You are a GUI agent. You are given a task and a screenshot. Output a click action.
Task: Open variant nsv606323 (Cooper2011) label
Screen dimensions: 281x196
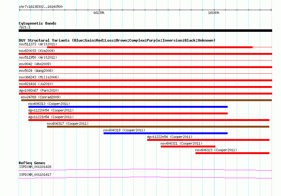[x=216, y=150]
